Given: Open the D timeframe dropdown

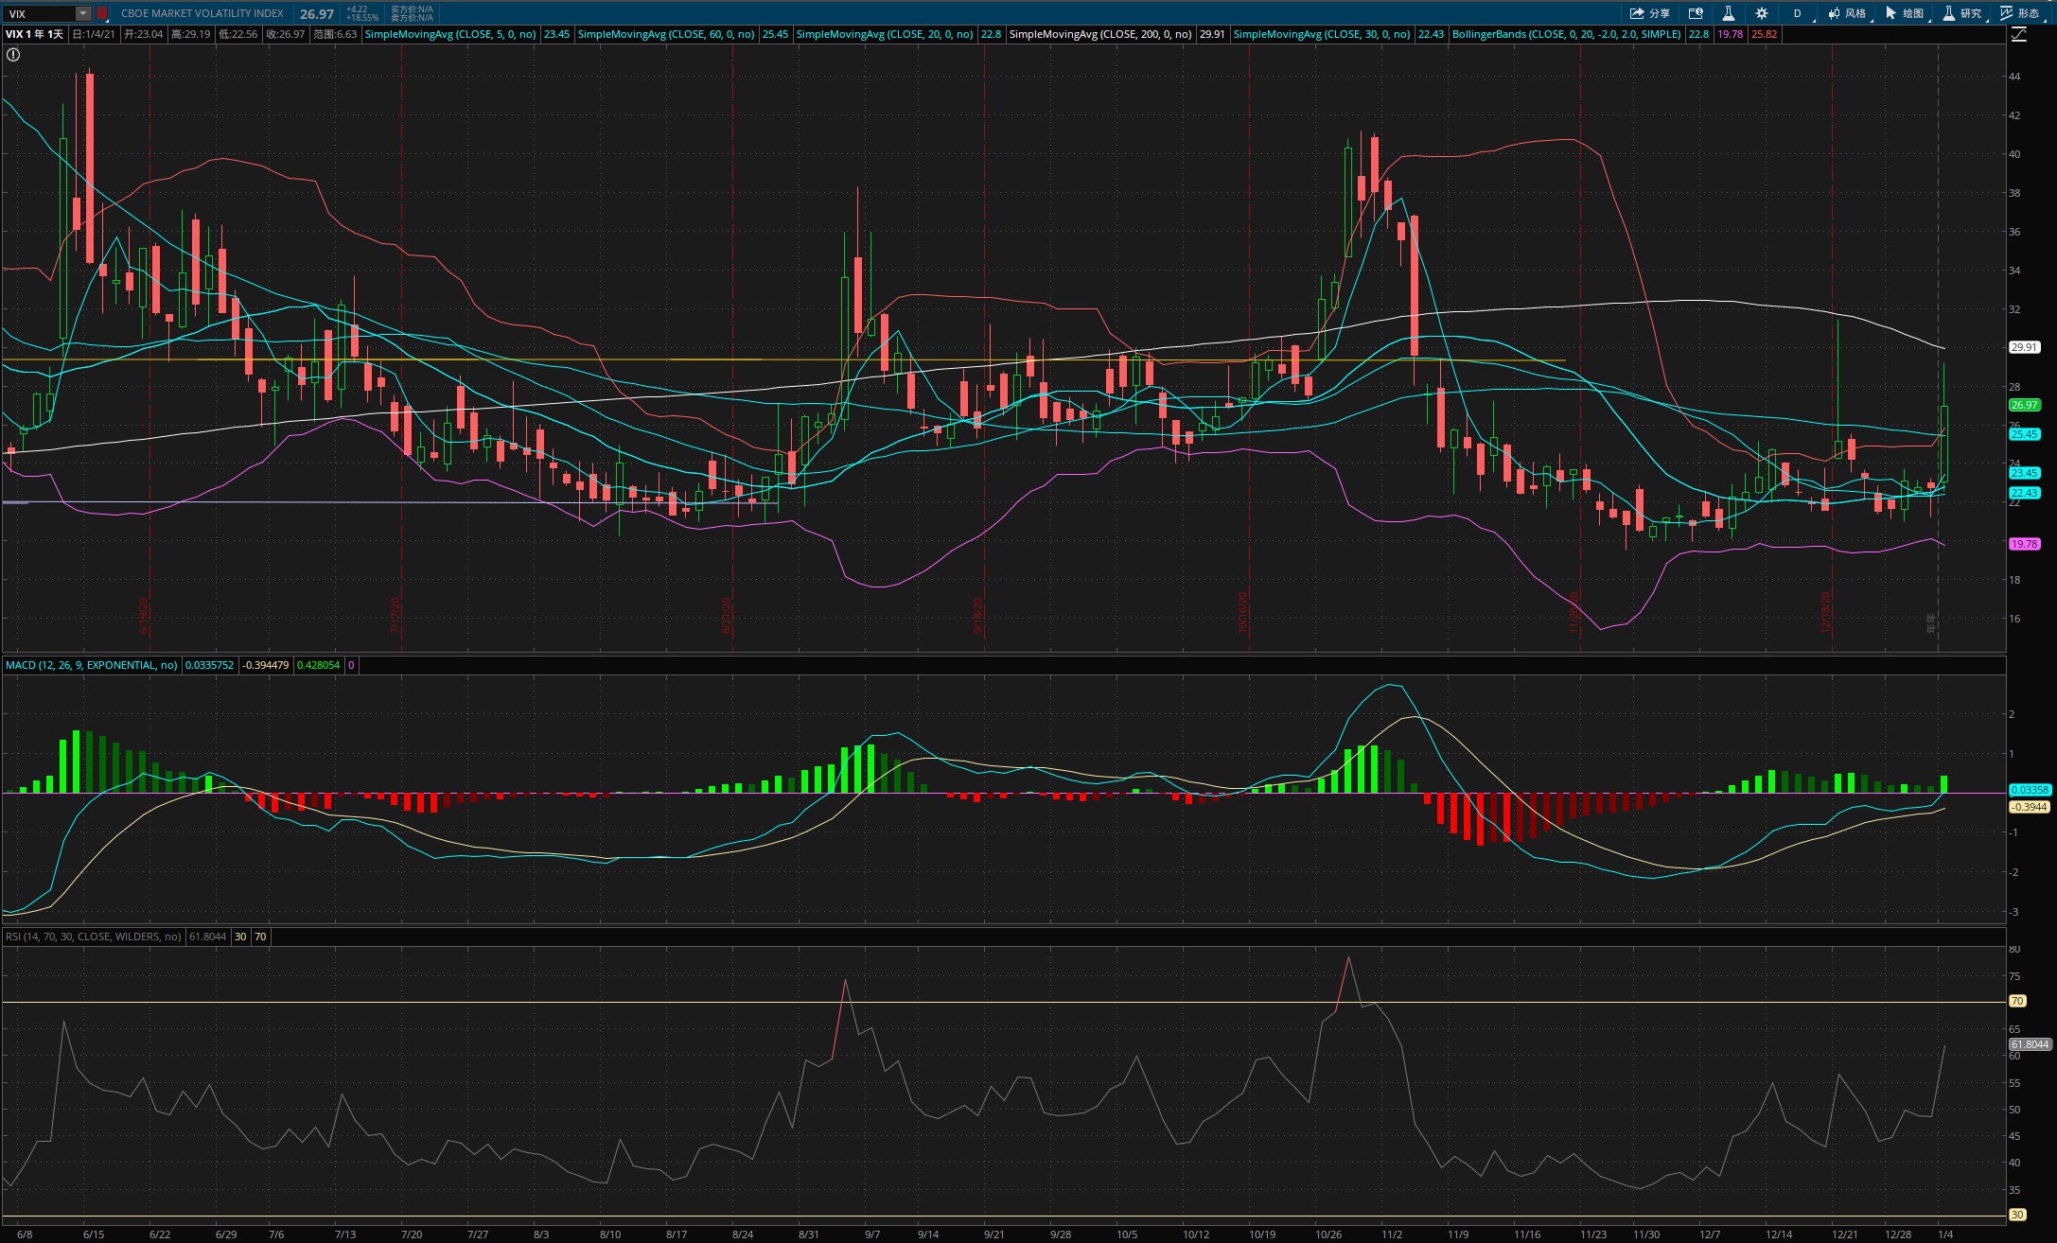Looking at the screenshot, I should (1797, 13).
